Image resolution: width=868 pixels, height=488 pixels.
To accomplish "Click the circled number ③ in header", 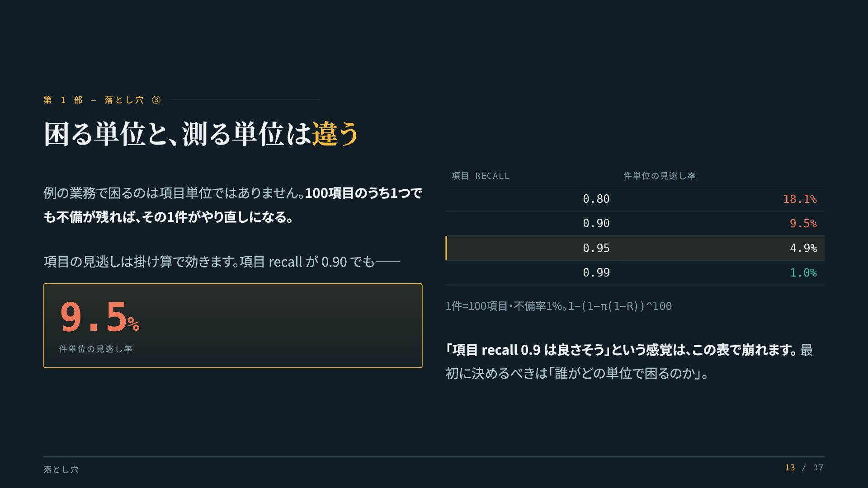I will [x=156, y=100].
